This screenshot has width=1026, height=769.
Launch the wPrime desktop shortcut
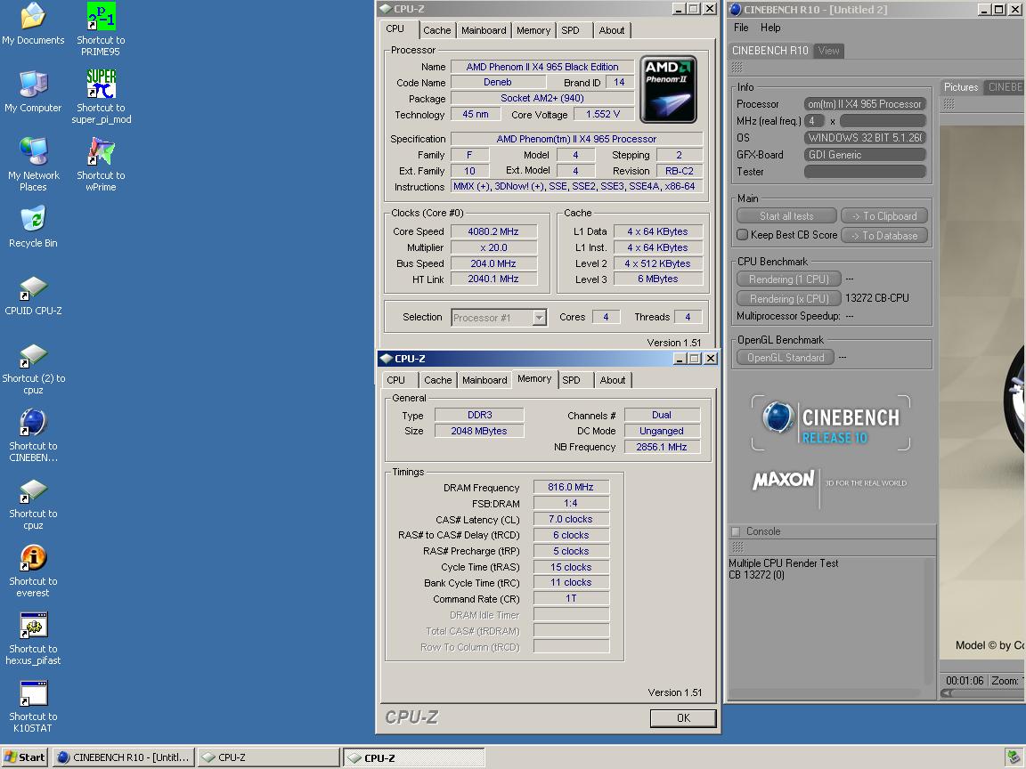[101, 153]
